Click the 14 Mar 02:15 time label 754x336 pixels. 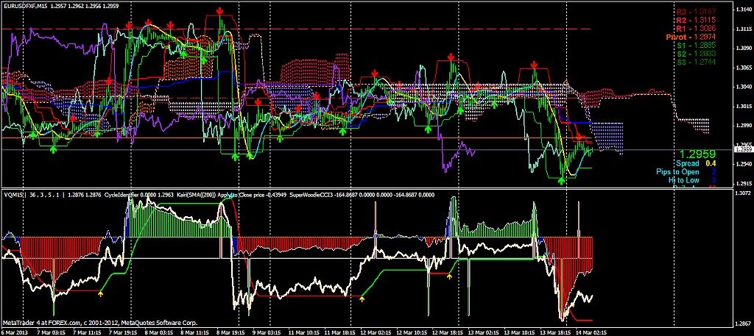coord(591,332)
